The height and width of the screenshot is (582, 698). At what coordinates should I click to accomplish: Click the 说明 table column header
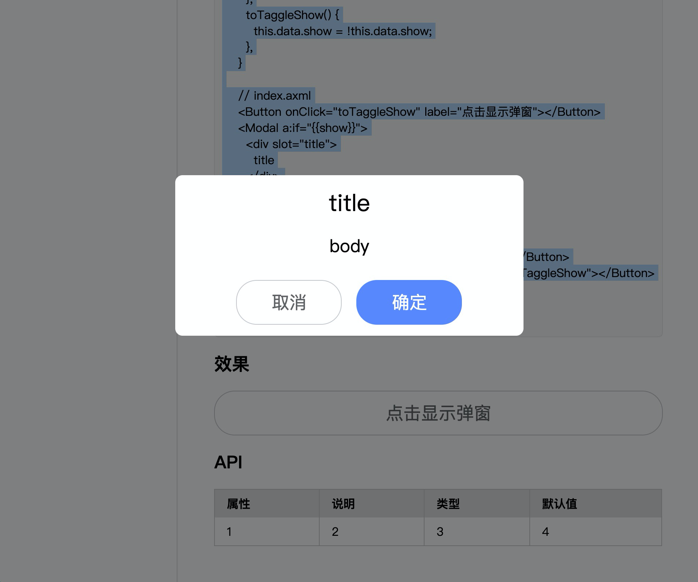372,504
